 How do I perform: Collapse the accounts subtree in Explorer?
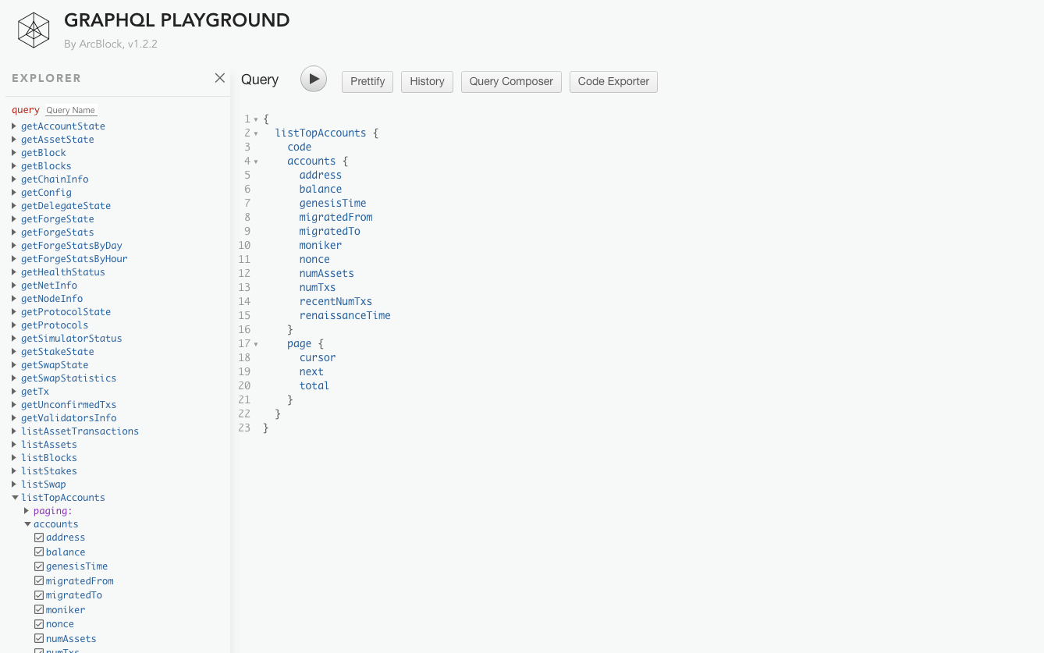[x=27, y=524]
